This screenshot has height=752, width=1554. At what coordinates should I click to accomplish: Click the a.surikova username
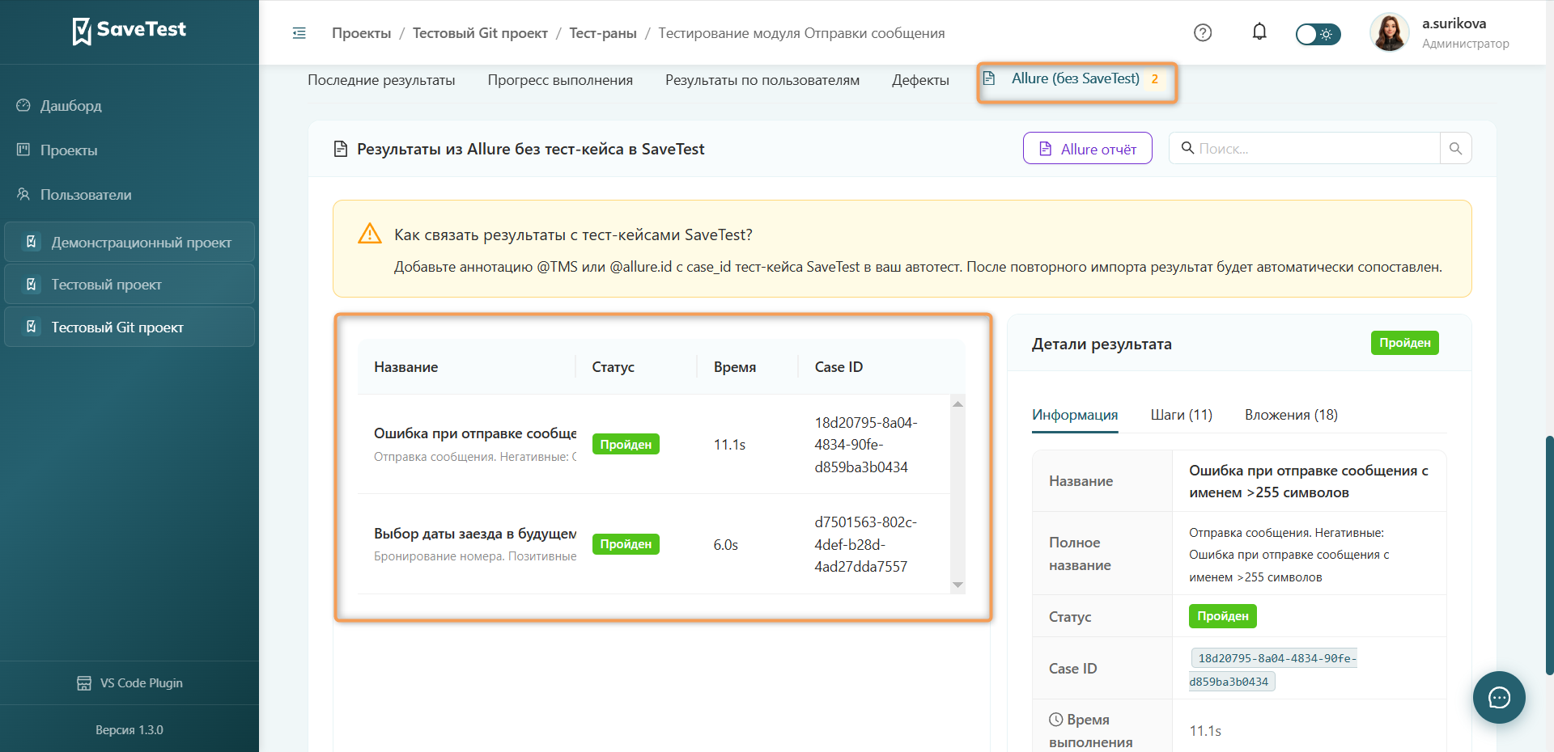point(1454,23)
